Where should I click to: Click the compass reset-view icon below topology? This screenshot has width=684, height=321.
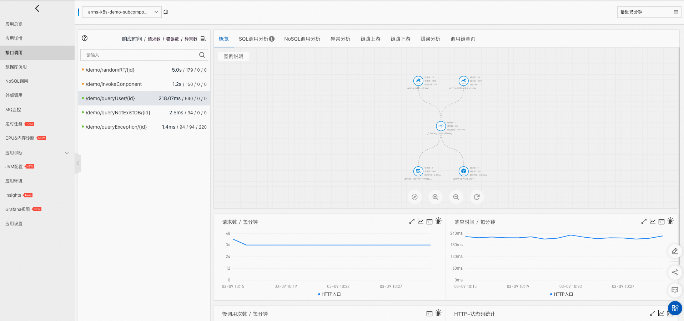[415, 197]
